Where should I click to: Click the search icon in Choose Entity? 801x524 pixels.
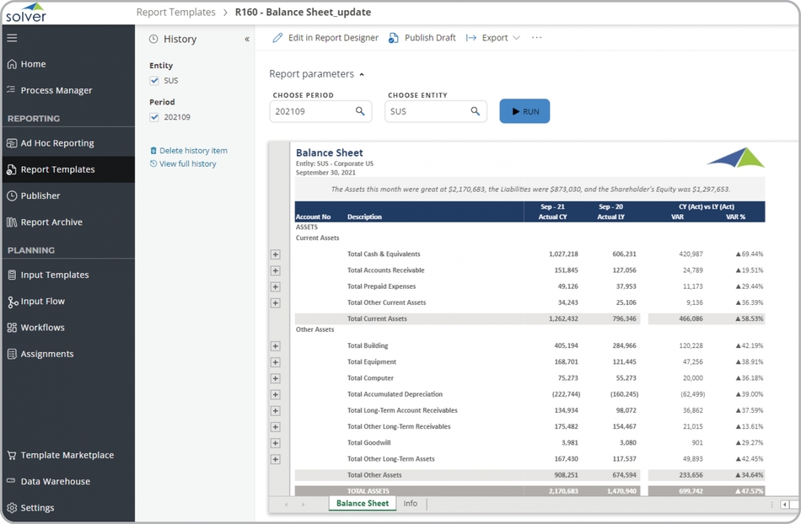(475, 111)
